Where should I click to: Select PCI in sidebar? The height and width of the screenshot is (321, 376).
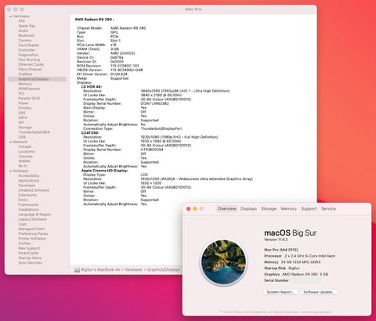point(21,93)
